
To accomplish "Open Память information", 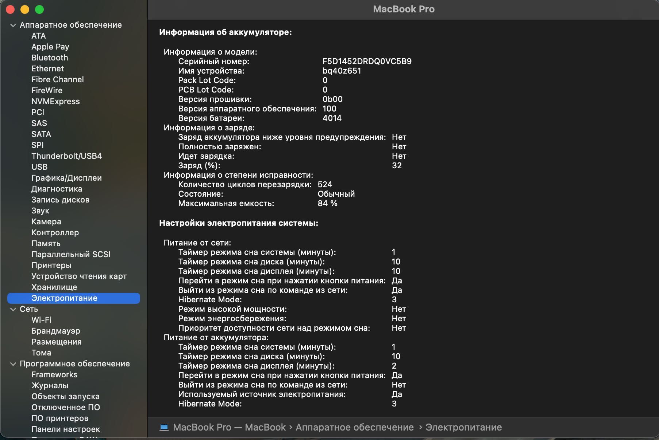I will 46,243.
